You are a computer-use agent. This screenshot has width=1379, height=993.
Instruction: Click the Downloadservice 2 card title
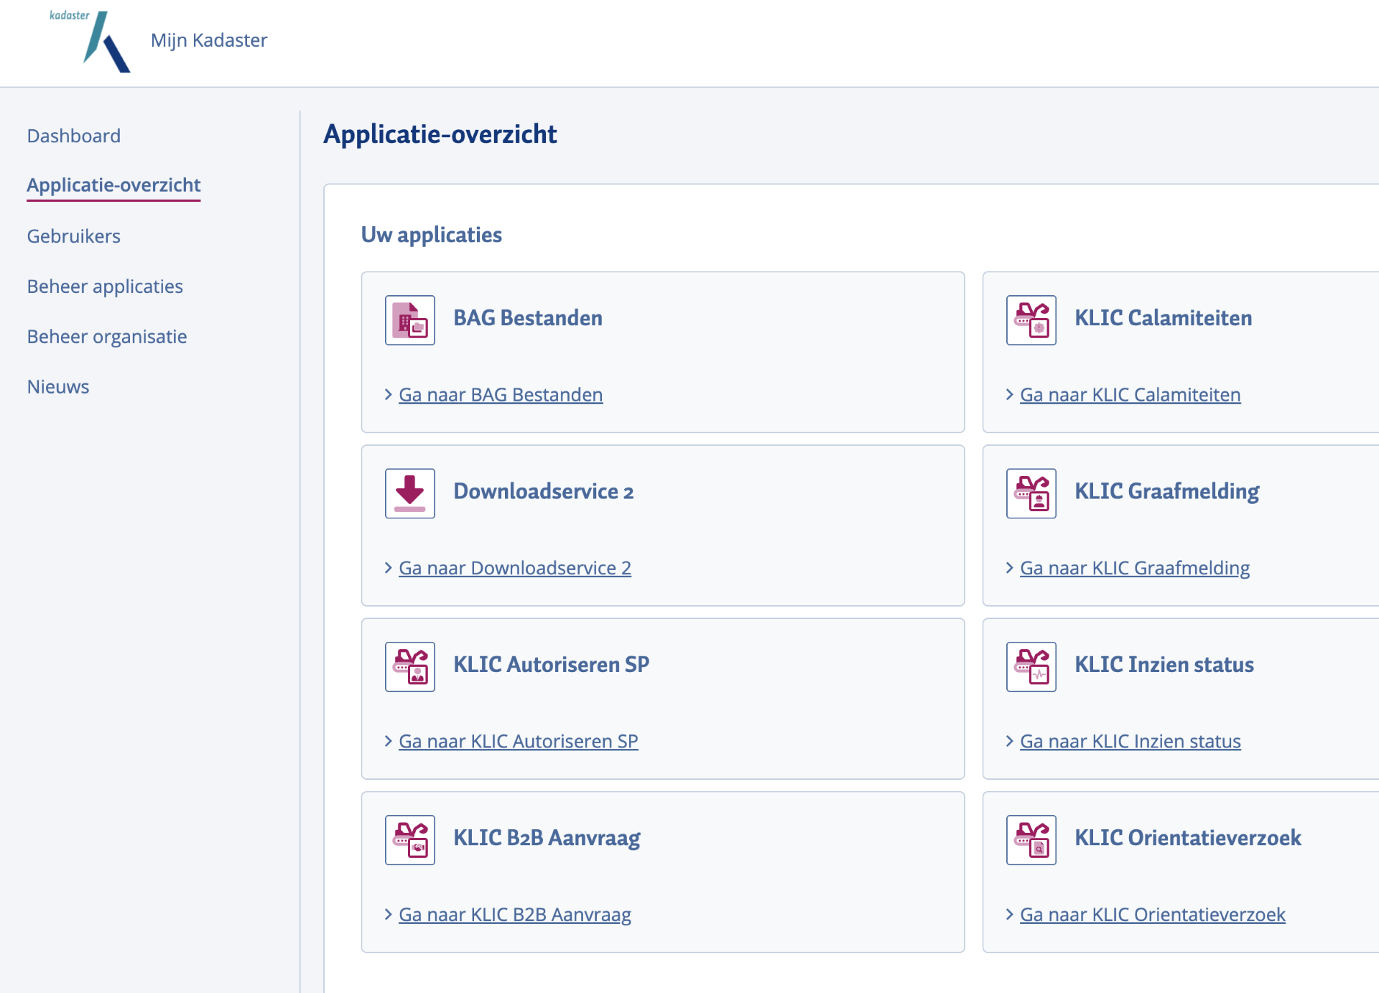point(544,491)
